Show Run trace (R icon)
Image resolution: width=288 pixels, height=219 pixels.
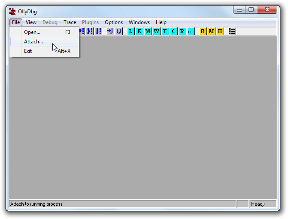[x=182, y=31]
